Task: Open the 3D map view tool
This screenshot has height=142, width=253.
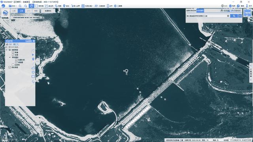Action: [x=100, y=6]
